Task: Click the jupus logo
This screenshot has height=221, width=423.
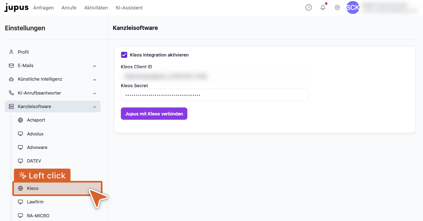Action: tap(16, 7)
